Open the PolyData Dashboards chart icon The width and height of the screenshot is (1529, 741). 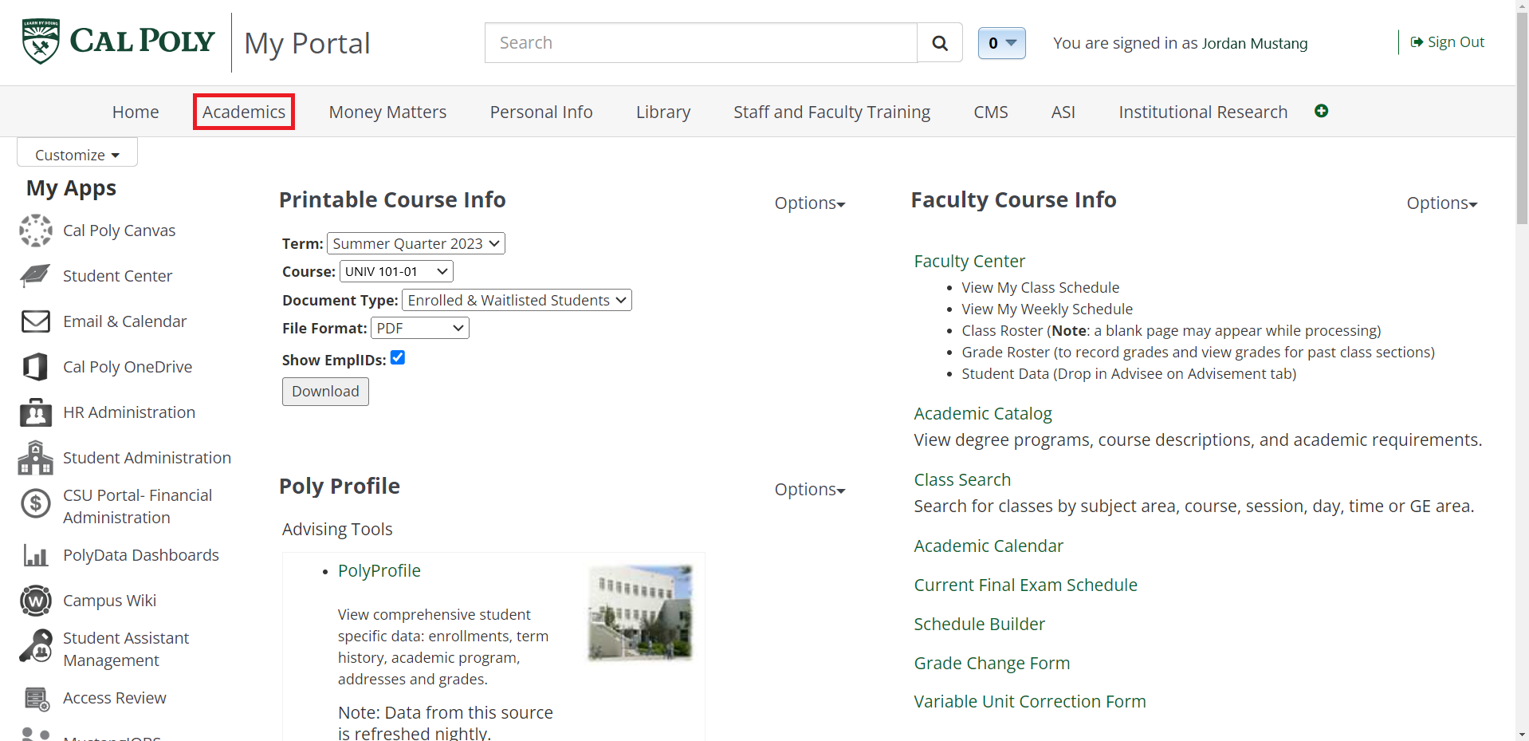point(36,555)
